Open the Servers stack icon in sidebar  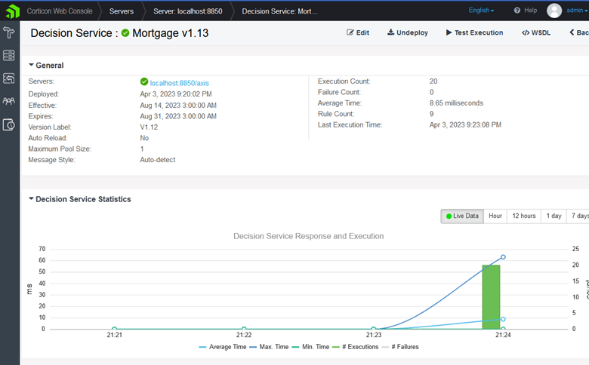pyautogui.click(x=9, y=55)
